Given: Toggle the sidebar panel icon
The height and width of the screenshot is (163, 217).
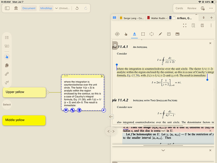Looking at the screenshot, I should [7, 8].
